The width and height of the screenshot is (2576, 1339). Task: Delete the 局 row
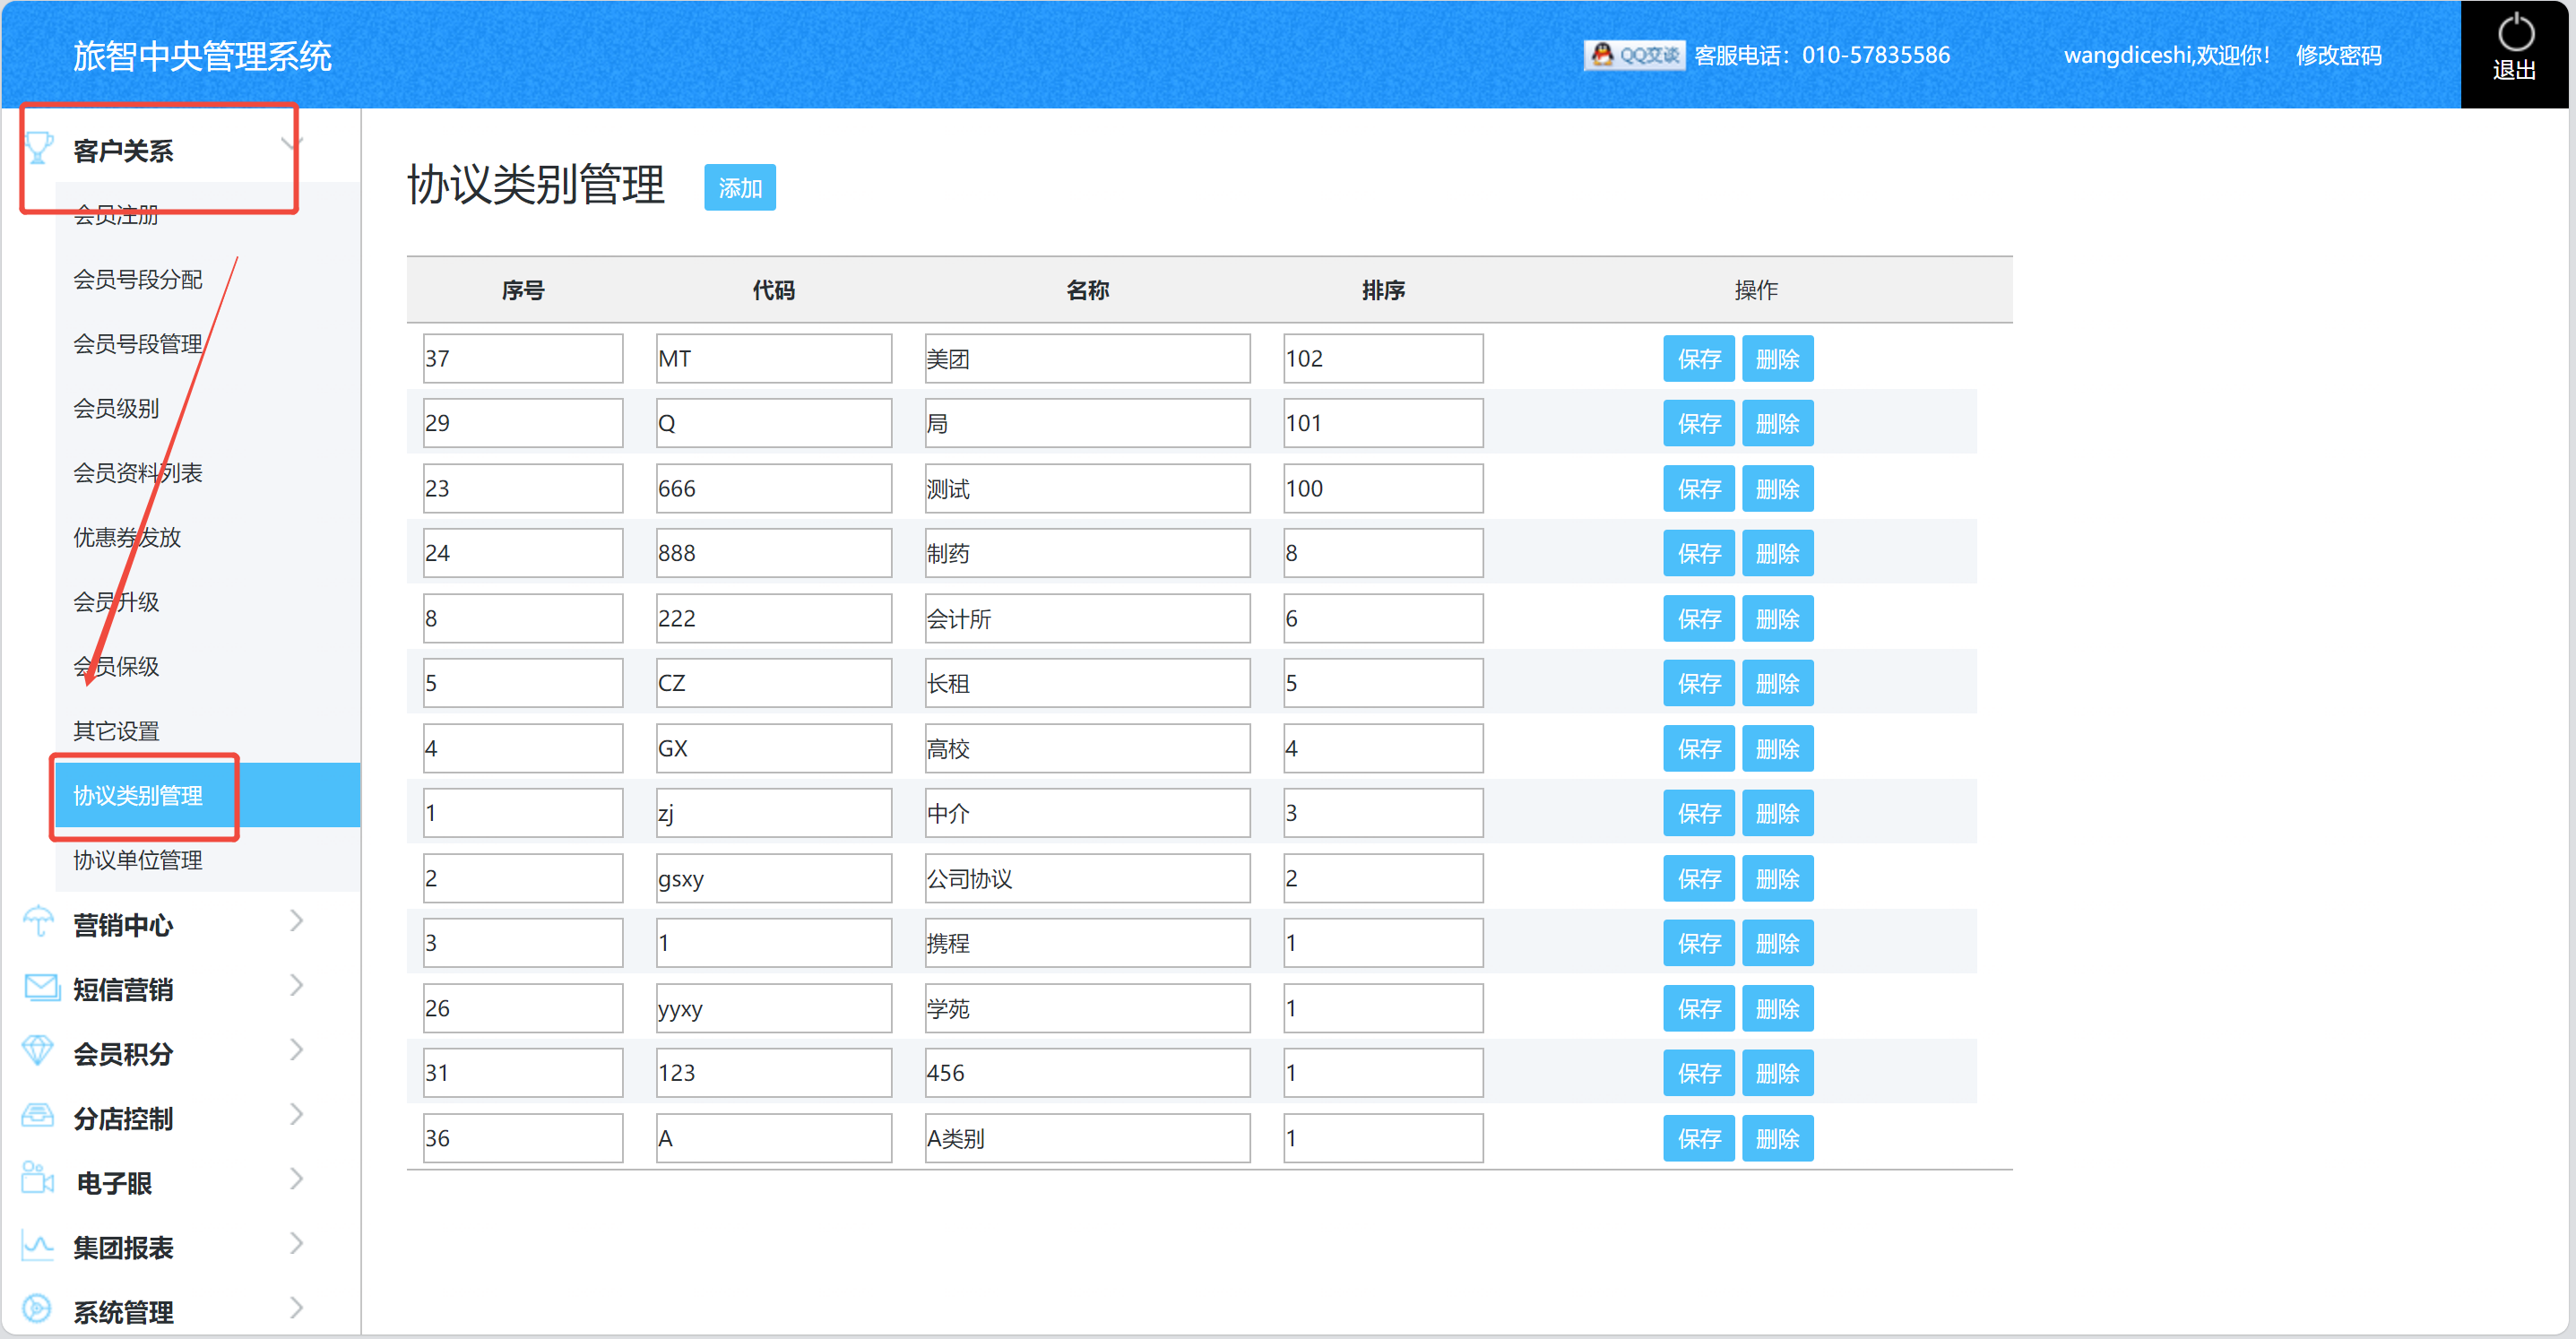click(1777, 424)
